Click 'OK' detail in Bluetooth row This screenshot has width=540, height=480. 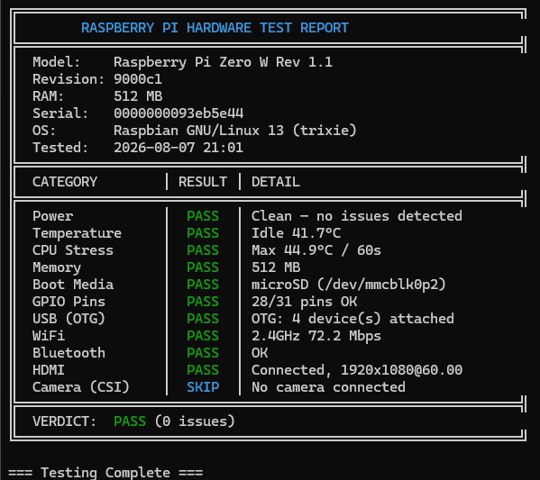260,353
